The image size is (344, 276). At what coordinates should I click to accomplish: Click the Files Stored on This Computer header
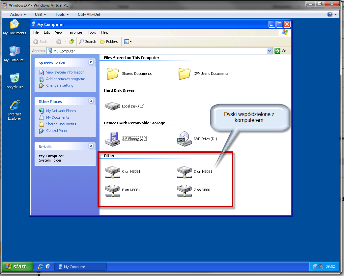[x=131, y=58]
